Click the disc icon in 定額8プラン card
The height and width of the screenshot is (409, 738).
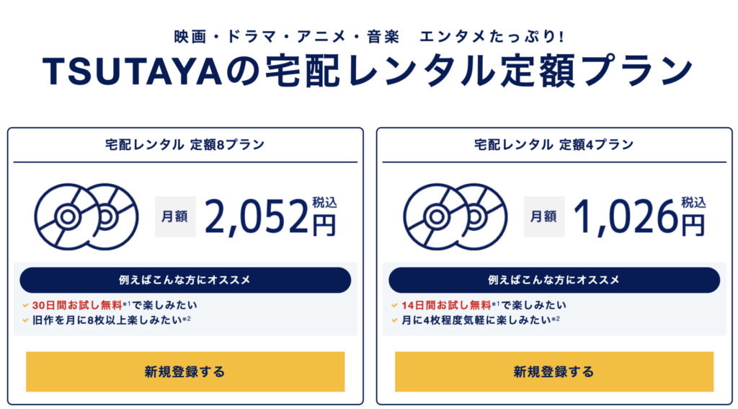pyautogui.click(x=86, y=216)
